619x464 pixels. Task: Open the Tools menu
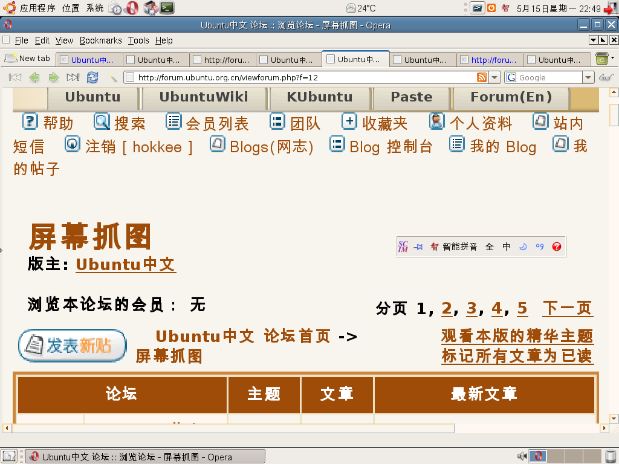(138, 40)
